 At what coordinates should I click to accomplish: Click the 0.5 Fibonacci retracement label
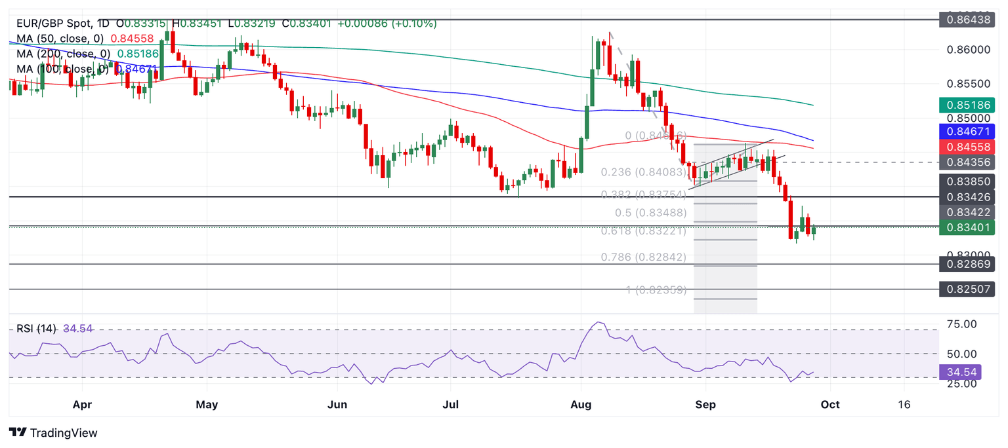[651, 213]
